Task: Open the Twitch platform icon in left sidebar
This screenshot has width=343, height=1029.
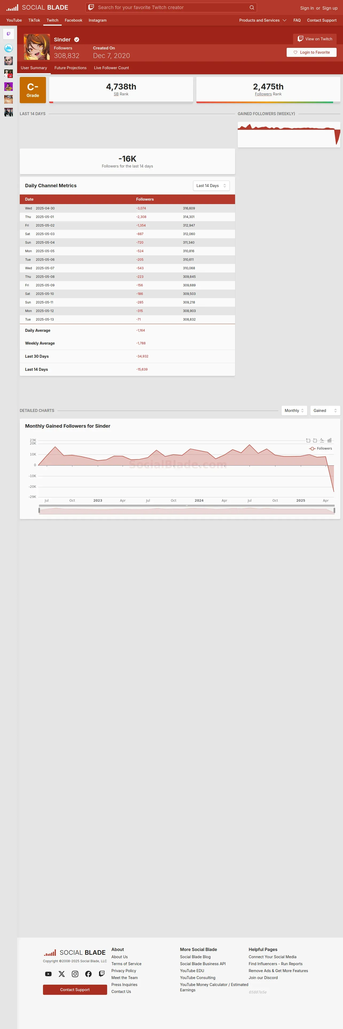Action: [x=8, y=34]
